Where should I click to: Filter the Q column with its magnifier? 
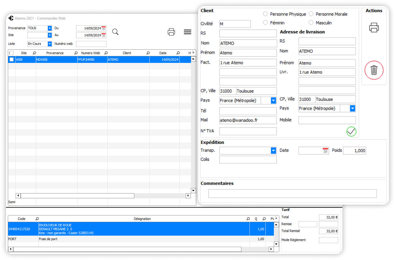[264, 219]
